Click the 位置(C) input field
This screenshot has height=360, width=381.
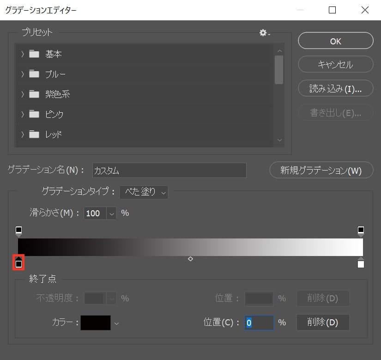coord(259,323)
